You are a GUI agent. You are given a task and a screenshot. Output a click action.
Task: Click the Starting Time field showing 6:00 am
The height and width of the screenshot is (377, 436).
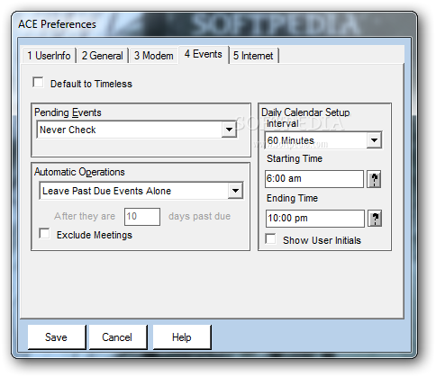pyautogui.click(x=314, y=179)
